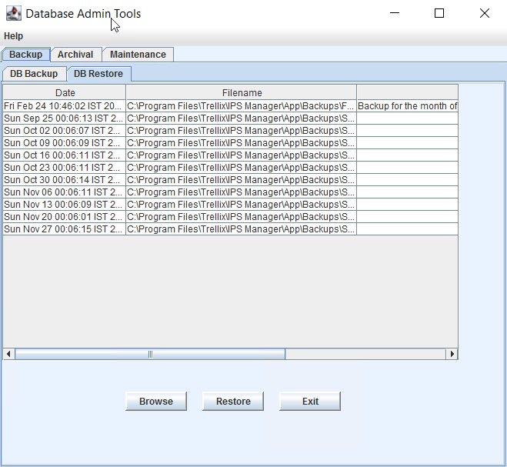This screenshot has width=507, height=467.
Task: Select the Sun Nov 27 00:06:15 backup row
Action: pos(230,229)
